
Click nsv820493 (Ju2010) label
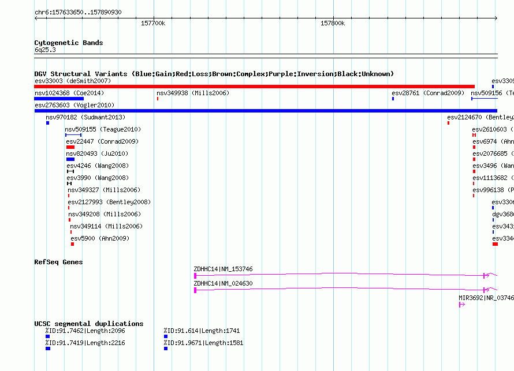[97, 153]
